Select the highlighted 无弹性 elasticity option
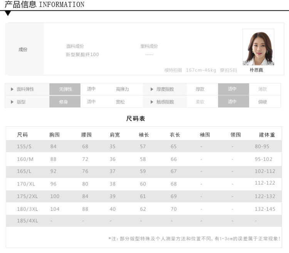Viewport: 289px width, 253px height. tap(65, 89)
